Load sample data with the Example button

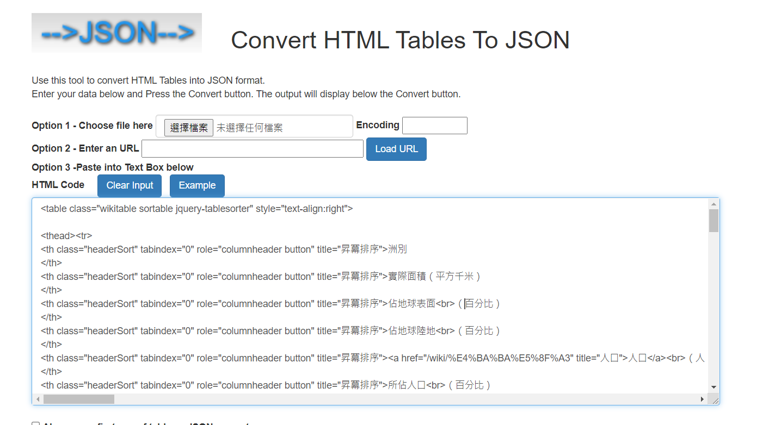click(x=197, y=186)
